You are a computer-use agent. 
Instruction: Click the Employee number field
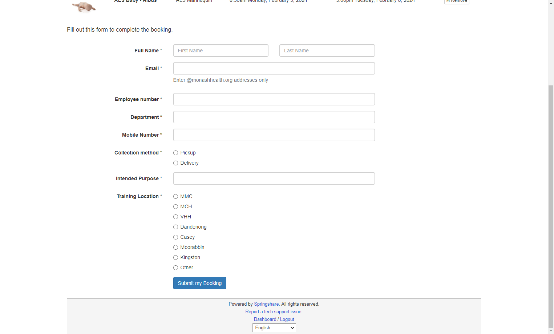[x=274, y=99]
